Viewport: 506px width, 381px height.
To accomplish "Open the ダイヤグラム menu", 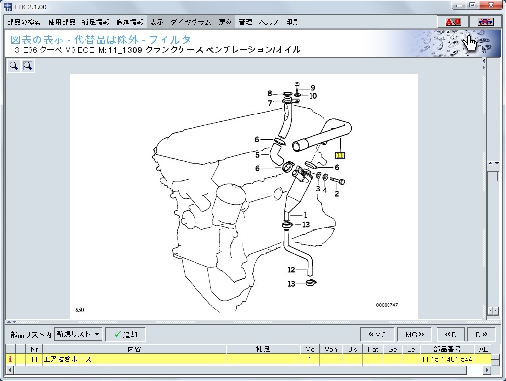I will tap(191, 22).
